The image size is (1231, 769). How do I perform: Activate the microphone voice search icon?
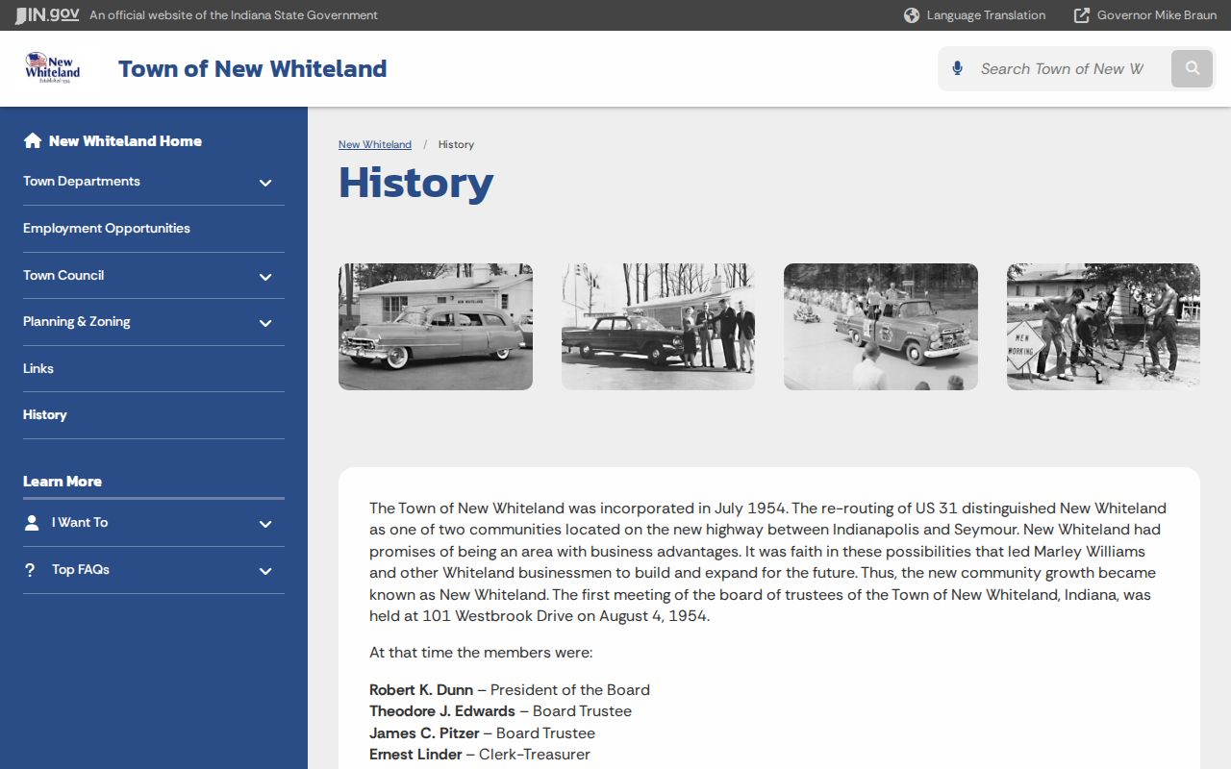pos(957,68)
